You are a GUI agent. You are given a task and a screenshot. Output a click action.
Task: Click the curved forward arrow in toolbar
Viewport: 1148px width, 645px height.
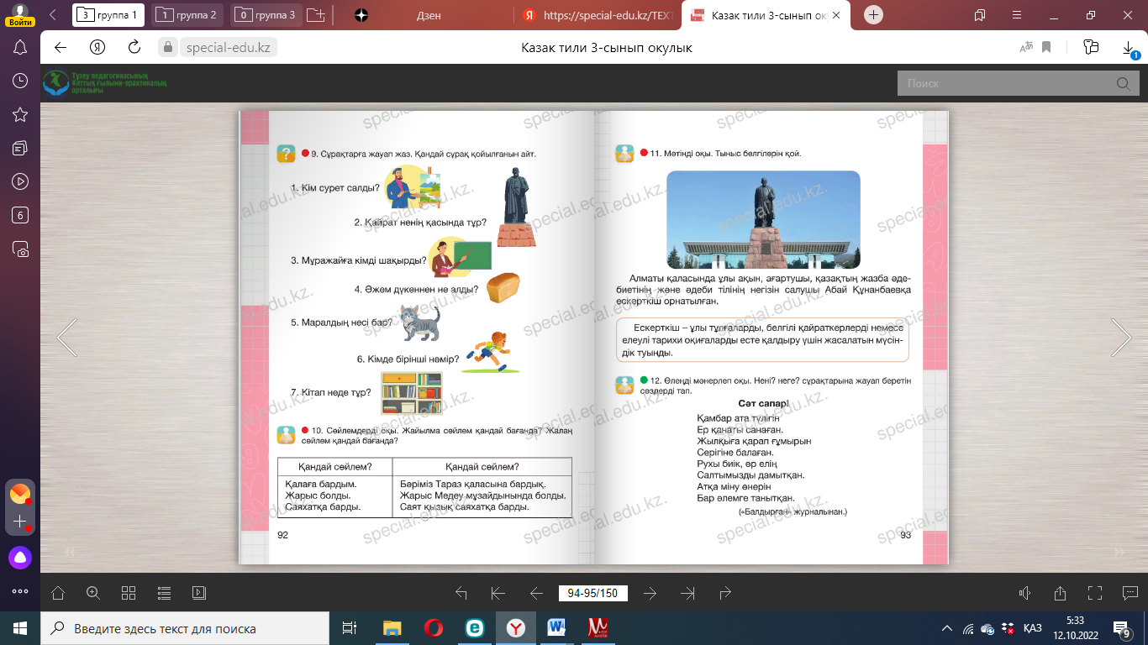pyautogui.click(x=725, y=593)
